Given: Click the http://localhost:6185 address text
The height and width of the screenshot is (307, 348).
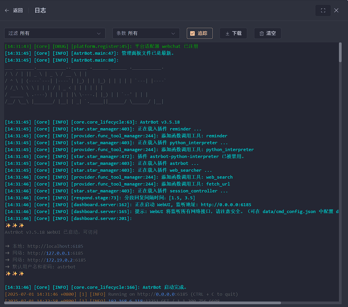Looking at the screenshot, I should [55, 246].
